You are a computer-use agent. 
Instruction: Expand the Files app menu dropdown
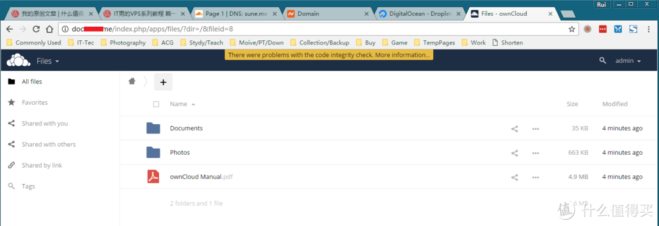click(x=48, y=61)
